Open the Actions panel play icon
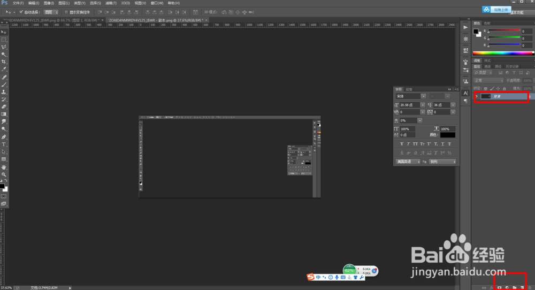Viewport: 535px width, 290px height. click(466, 27)
